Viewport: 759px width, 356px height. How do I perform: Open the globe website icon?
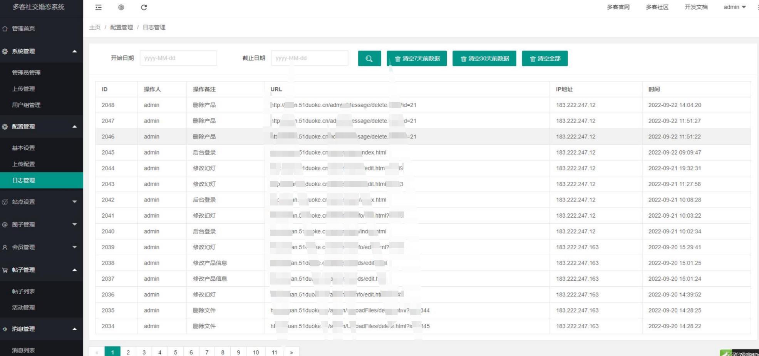click(121, 7)
